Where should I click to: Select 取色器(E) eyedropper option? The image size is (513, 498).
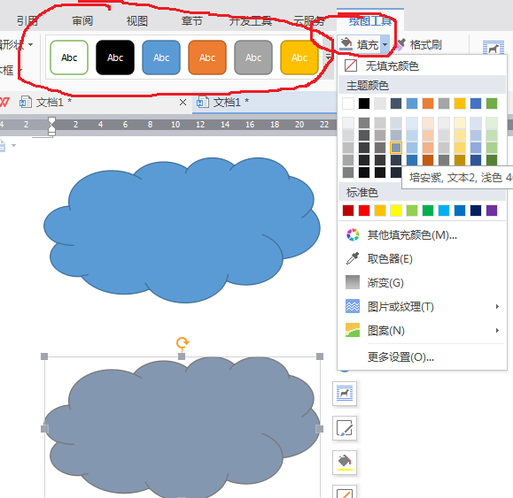422,258
